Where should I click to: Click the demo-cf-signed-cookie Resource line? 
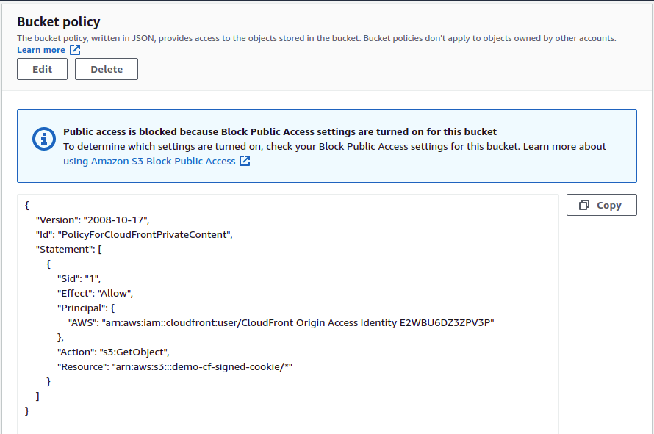point(176,366)
